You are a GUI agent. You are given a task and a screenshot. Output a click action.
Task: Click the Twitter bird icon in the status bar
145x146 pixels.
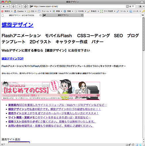(140, 145)
